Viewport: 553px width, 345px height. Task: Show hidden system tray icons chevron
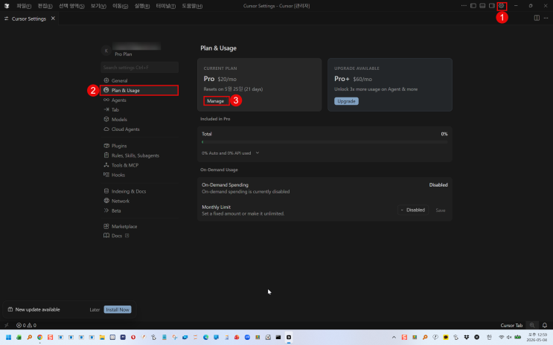pyautogui.click(x=394, y=338)
